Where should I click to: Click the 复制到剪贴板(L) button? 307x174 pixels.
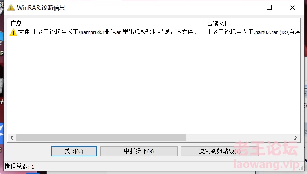point(220,151)
